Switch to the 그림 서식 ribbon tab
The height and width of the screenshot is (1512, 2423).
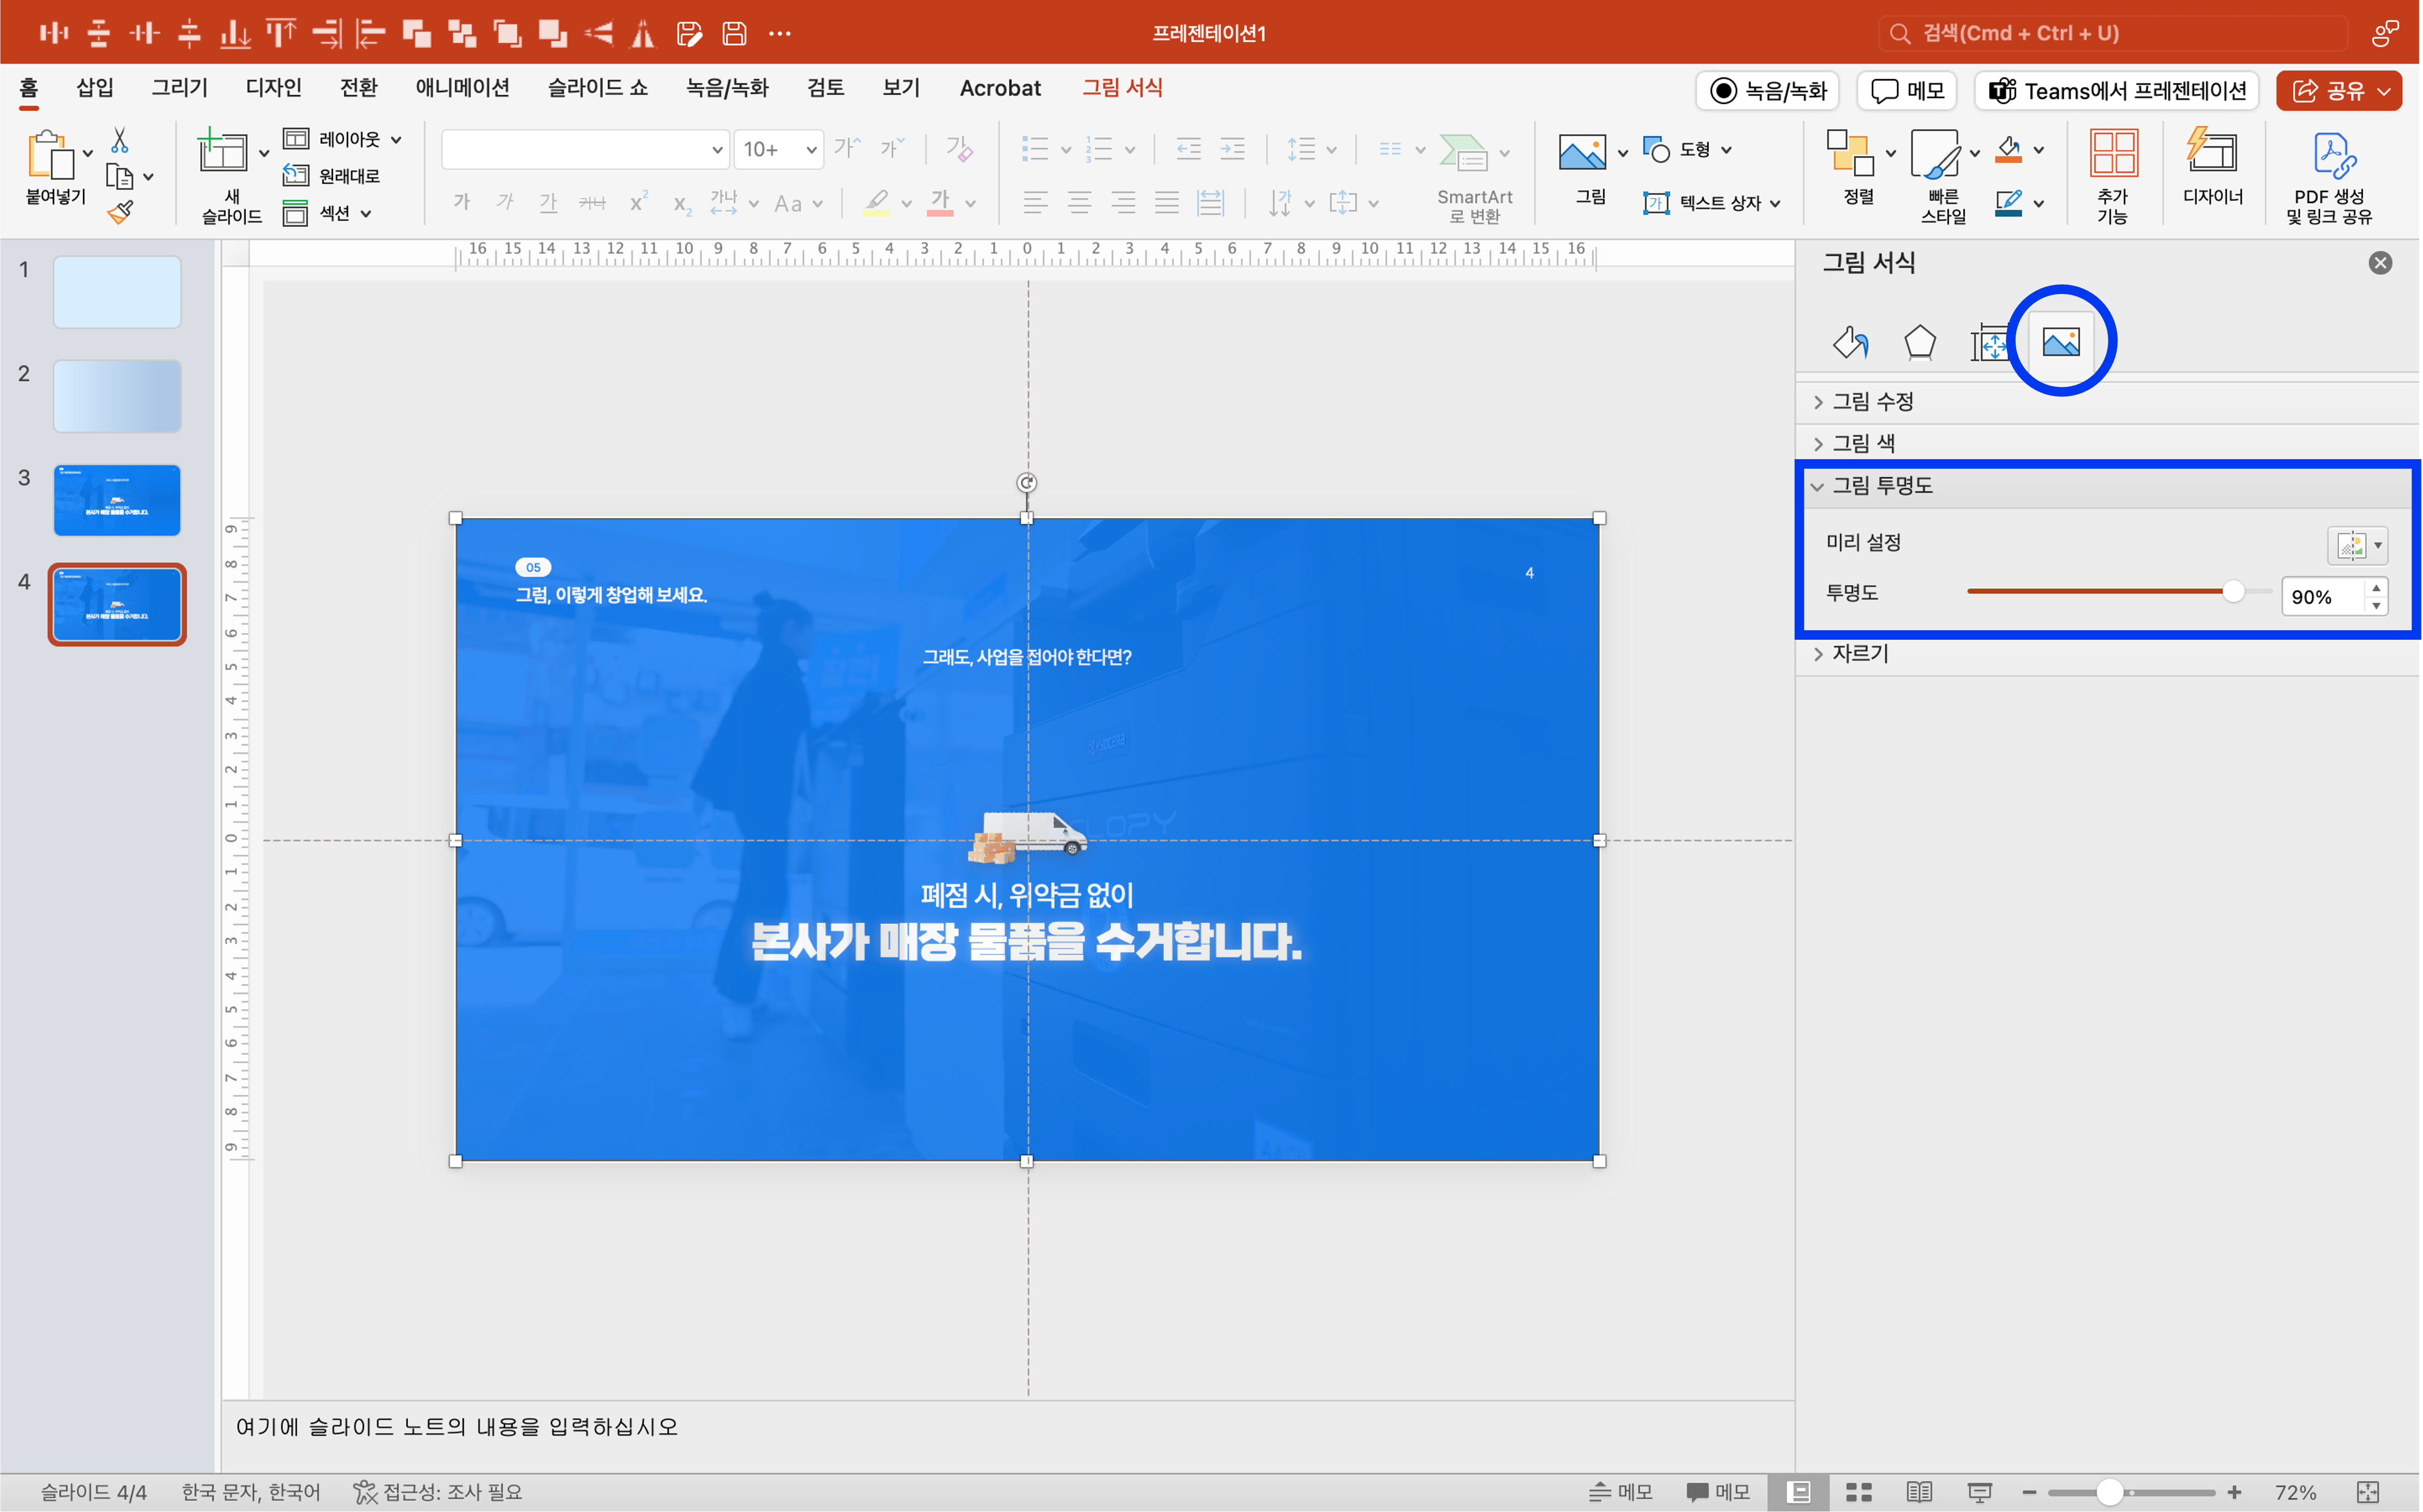tap(1122, 88)
